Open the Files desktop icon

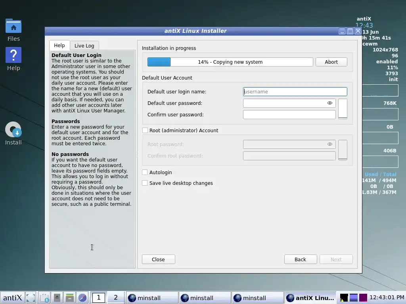[13, 30]
